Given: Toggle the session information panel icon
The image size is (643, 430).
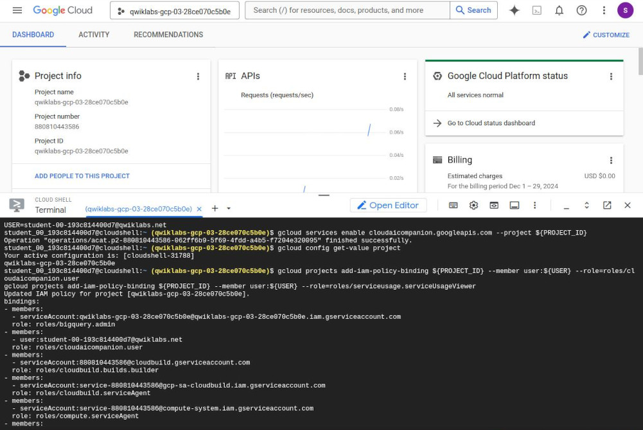Looking at the screenshot, I should (x=515, y=205).
